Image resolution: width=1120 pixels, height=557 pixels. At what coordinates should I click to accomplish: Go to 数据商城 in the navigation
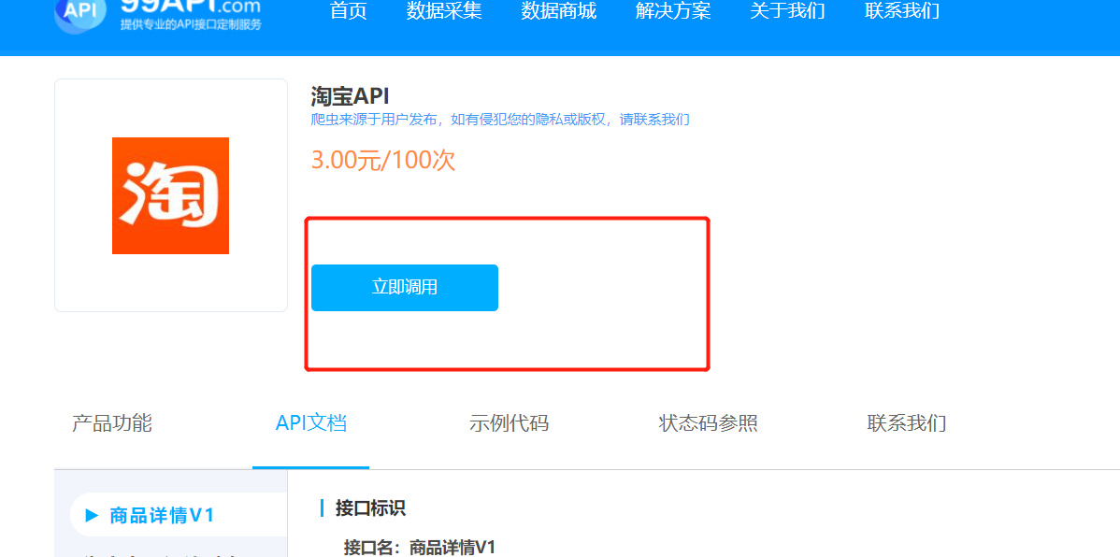pos(558,11)
